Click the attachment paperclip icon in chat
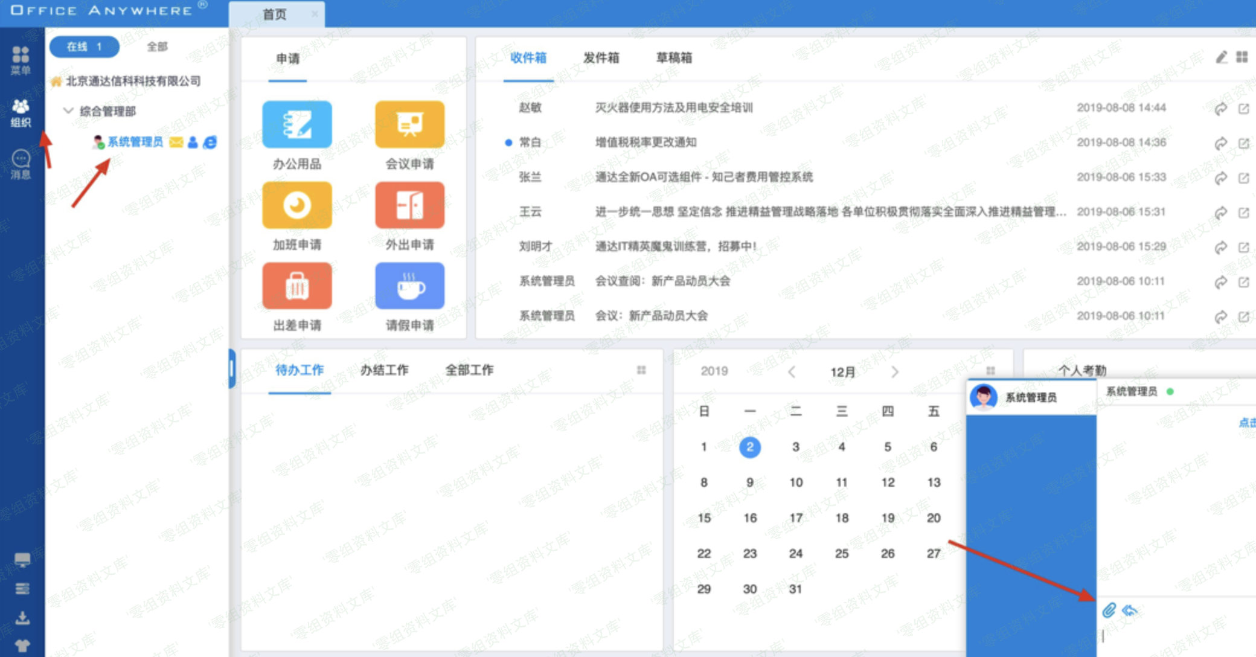This screenshot has height=657, width=1256. point(1109,611)
